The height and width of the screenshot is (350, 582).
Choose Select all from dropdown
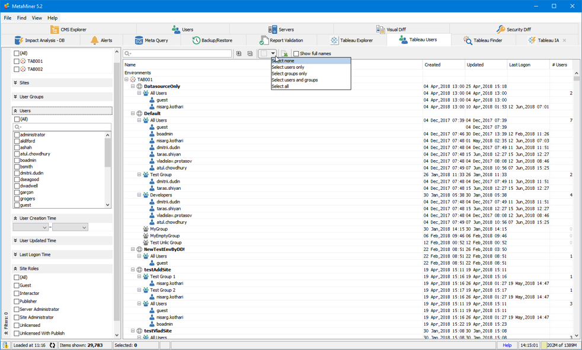[x=311, y=86]
